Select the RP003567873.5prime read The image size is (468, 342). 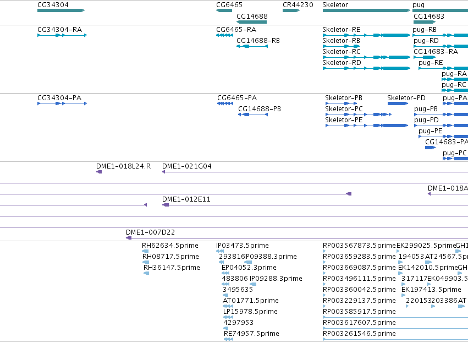point(324,252)
